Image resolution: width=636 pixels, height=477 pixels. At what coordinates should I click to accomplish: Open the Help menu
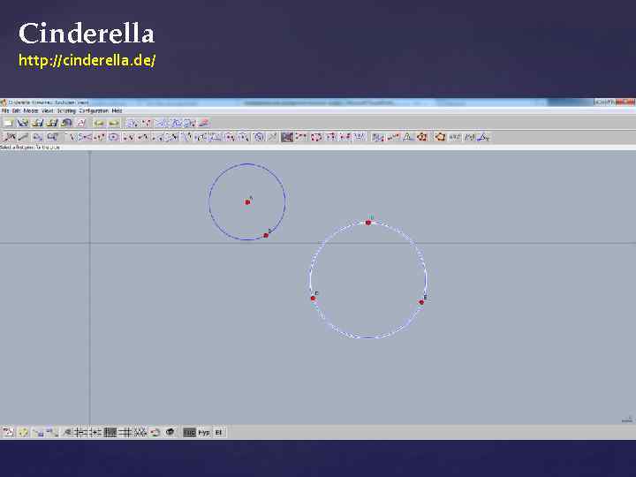click(117, 110)
